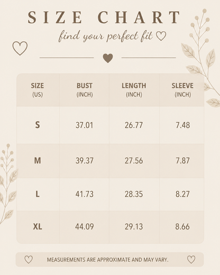Click bust value 41.73 for size L
Screen dimensions: 220x275
click(x=85, y=194)
